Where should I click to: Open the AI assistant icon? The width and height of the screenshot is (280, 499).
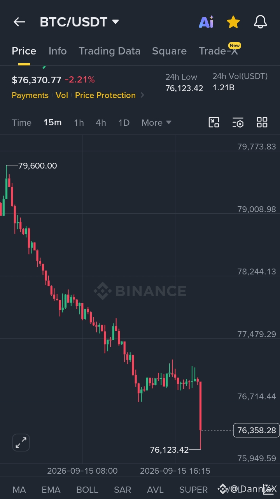tap(206, 22)
